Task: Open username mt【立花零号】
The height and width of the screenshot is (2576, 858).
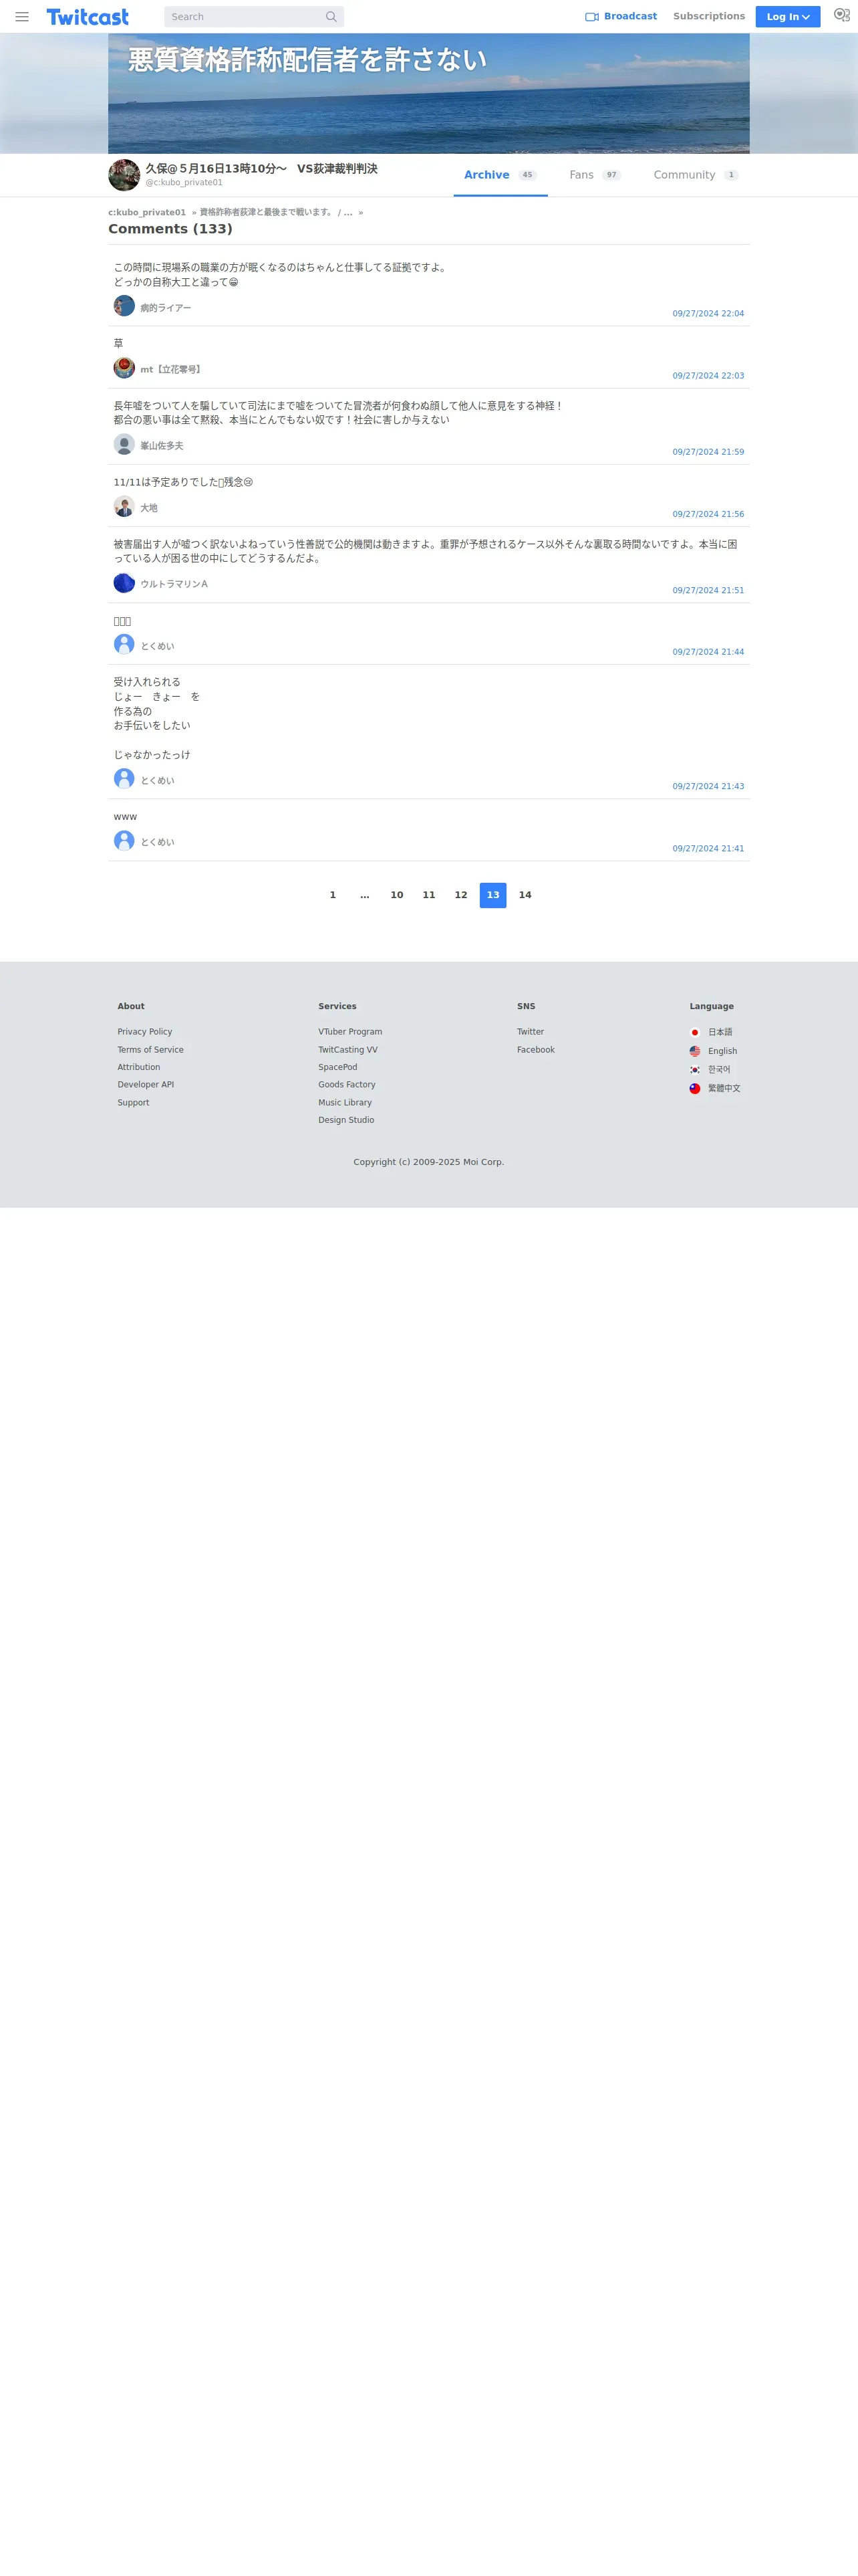Action: tap(172, 370)
